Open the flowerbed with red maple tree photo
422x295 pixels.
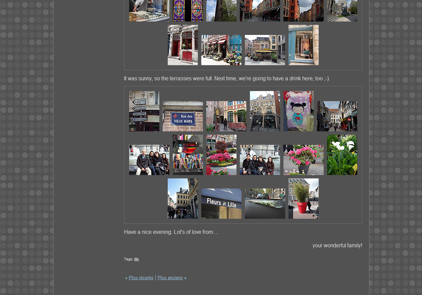(221, 155)
